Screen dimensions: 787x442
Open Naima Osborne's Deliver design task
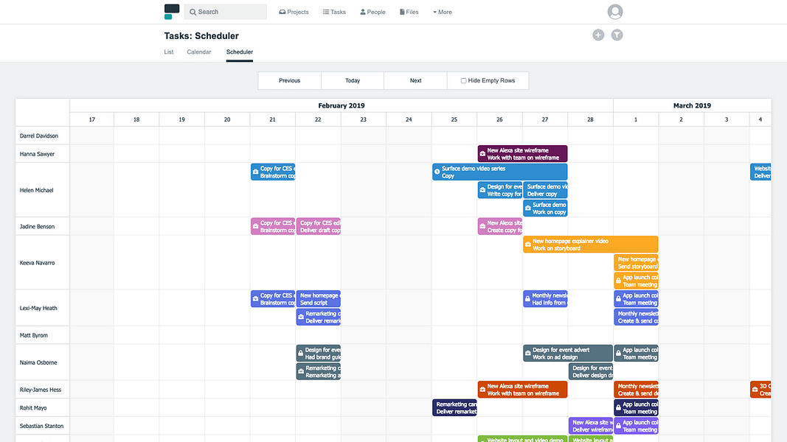[x=591, y=371]
